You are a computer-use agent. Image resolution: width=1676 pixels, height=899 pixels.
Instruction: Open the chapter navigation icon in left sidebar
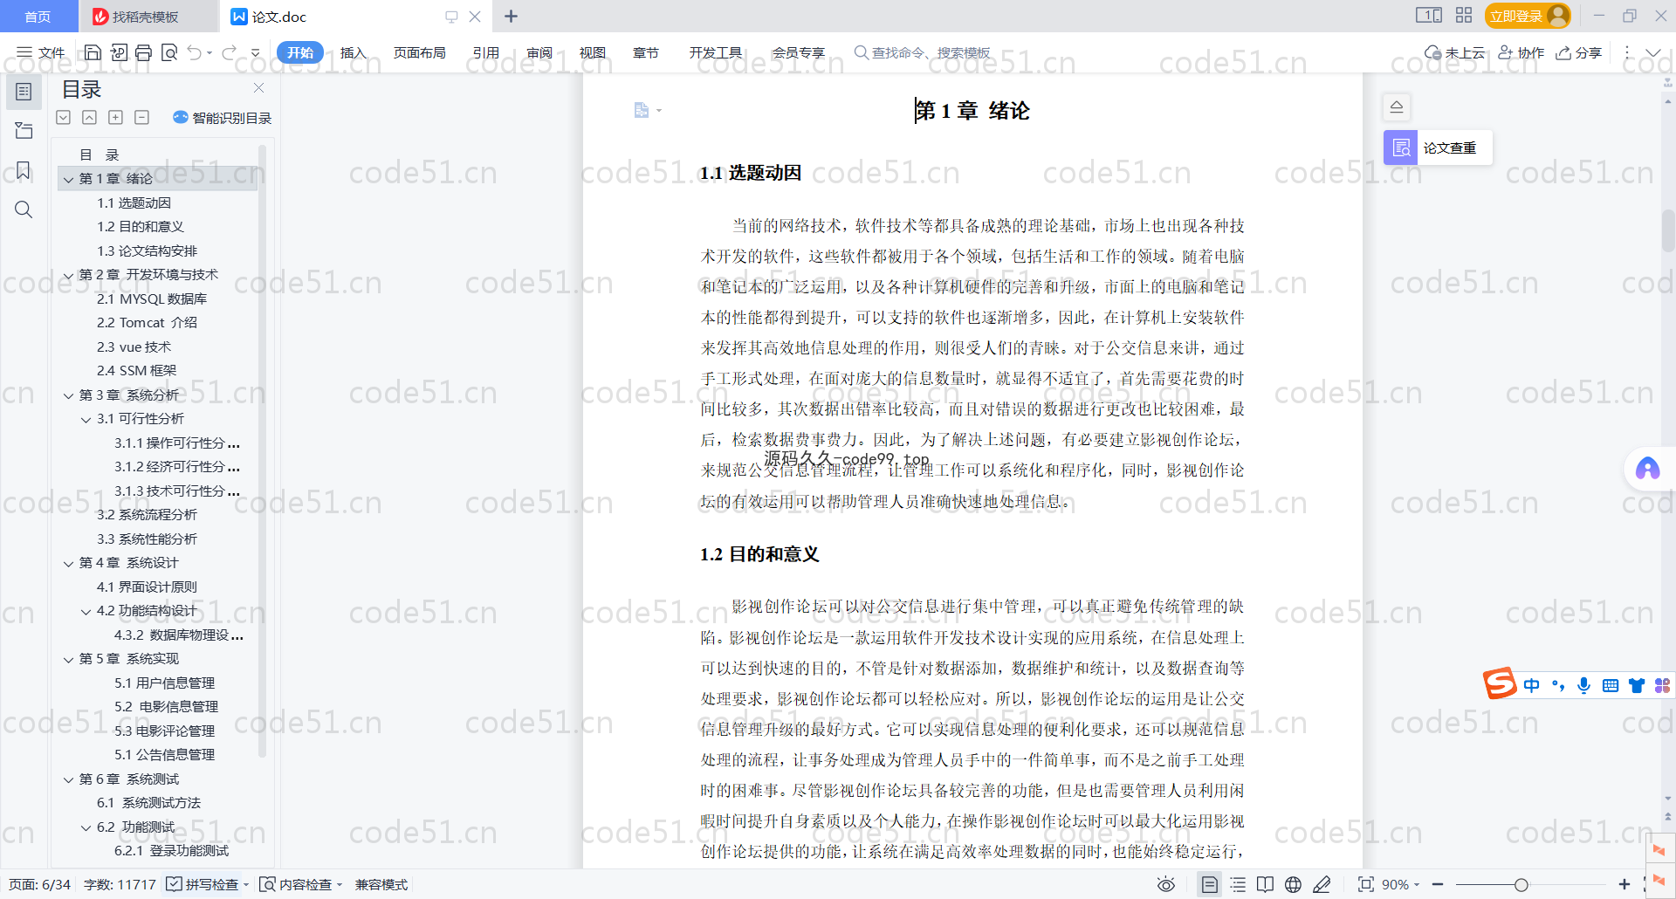24,131
